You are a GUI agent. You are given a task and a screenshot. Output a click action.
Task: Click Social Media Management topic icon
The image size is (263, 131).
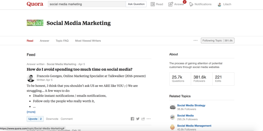point(173,127)
